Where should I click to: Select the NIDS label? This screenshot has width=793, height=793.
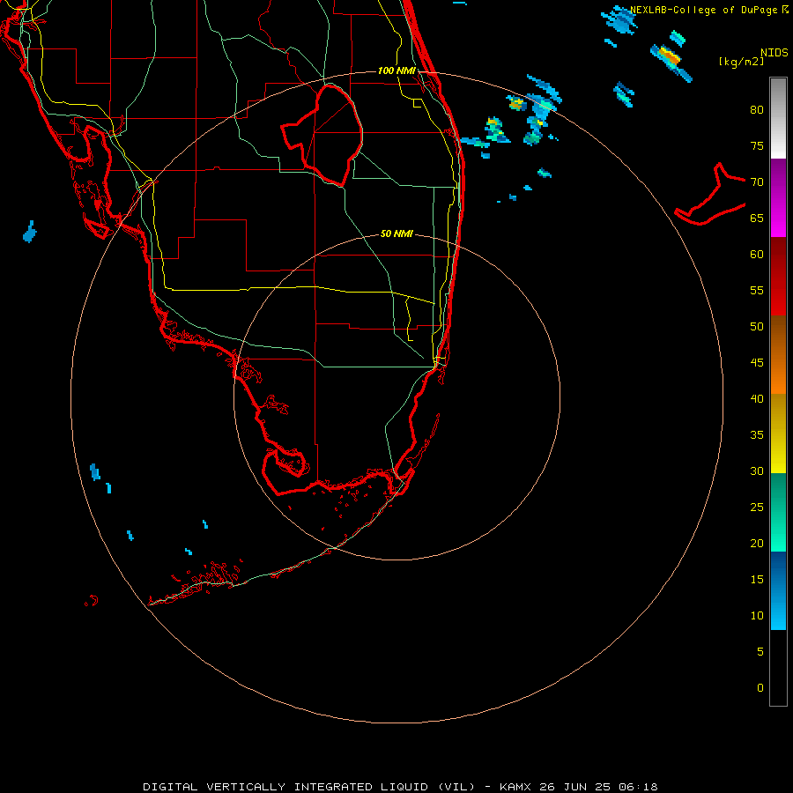774,53
